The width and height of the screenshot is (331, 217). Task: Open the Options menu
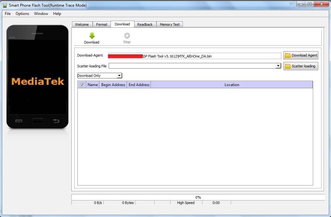[x=22, y=13]
